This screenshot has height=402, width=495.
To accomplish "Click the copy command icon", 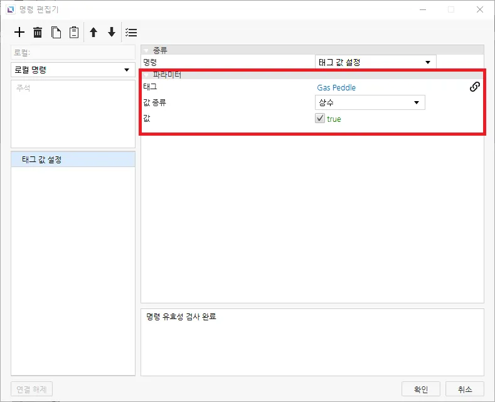I will click(x=56, y=32).
